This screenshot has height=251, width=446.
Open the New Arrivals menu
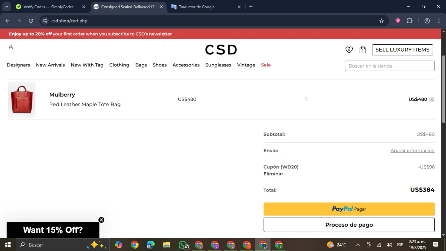pos(50,65)
